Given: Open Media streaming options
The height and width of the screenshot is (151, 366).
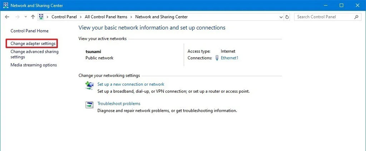Looking at the screenshot, I should pos(34,65).
